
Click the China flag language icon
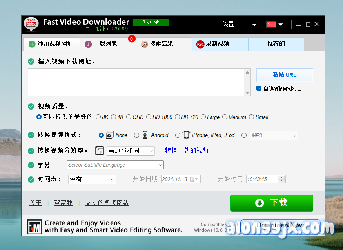point(271,24)
